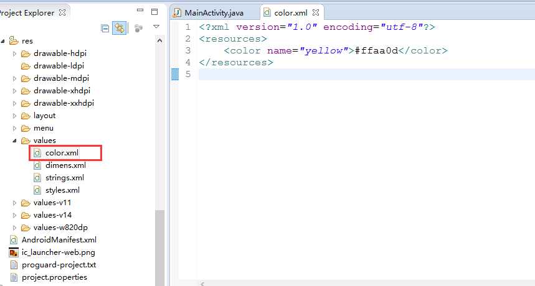Collapse the res folder
Viewport: 535px width, 286px height.
pyautogui.click(x=2, y=41)
